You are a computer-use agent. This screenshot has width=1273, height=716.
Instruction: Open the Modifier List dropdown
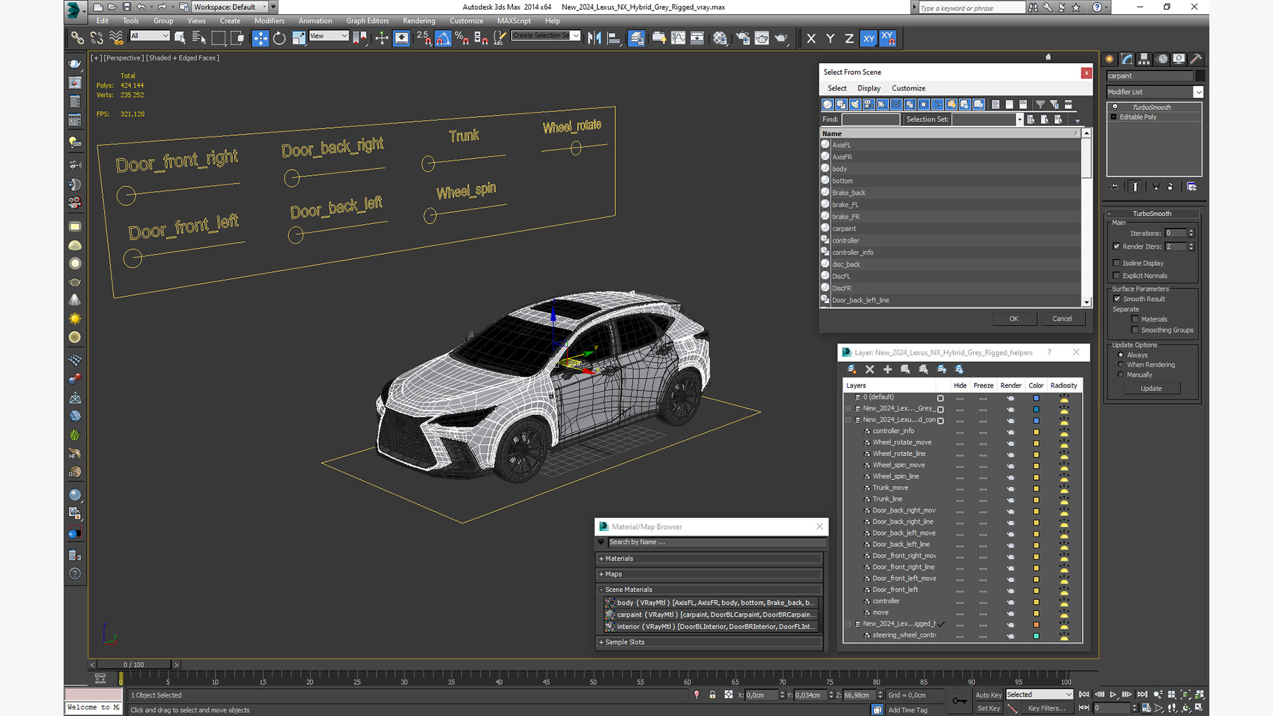tap(1198, 92)
